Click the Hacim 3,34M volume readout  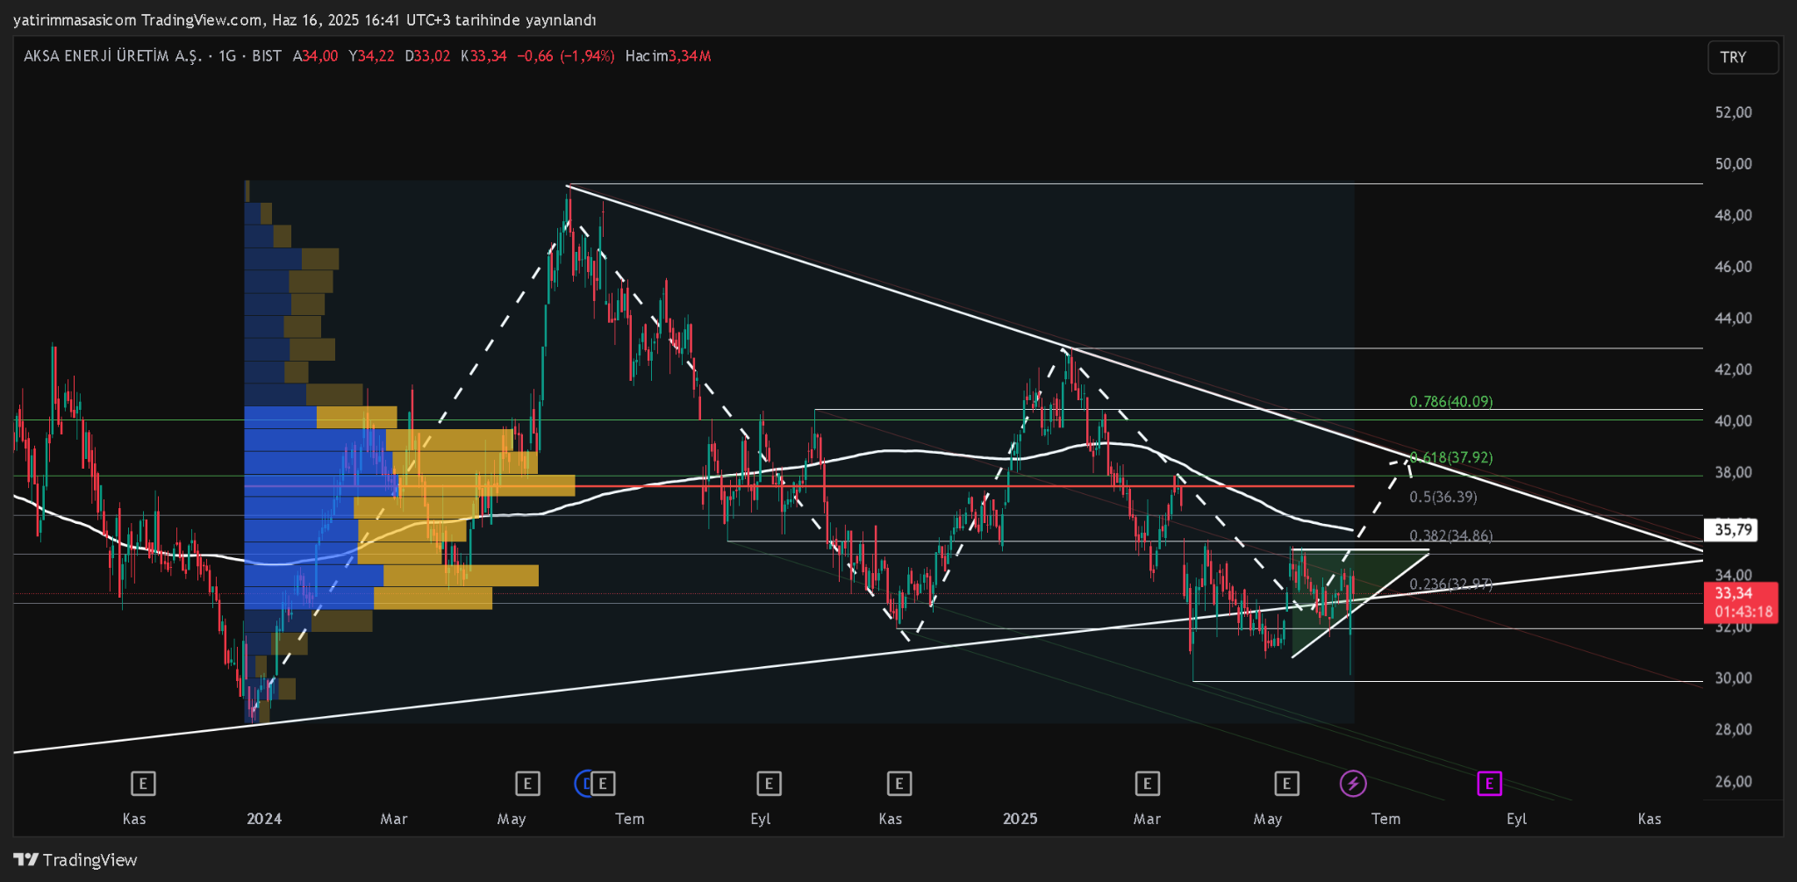point(668,56)
